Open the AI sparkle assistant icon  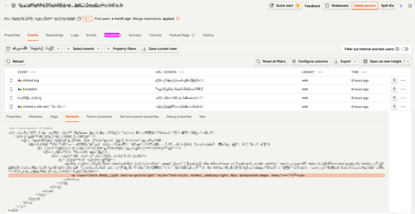[401, 6]
